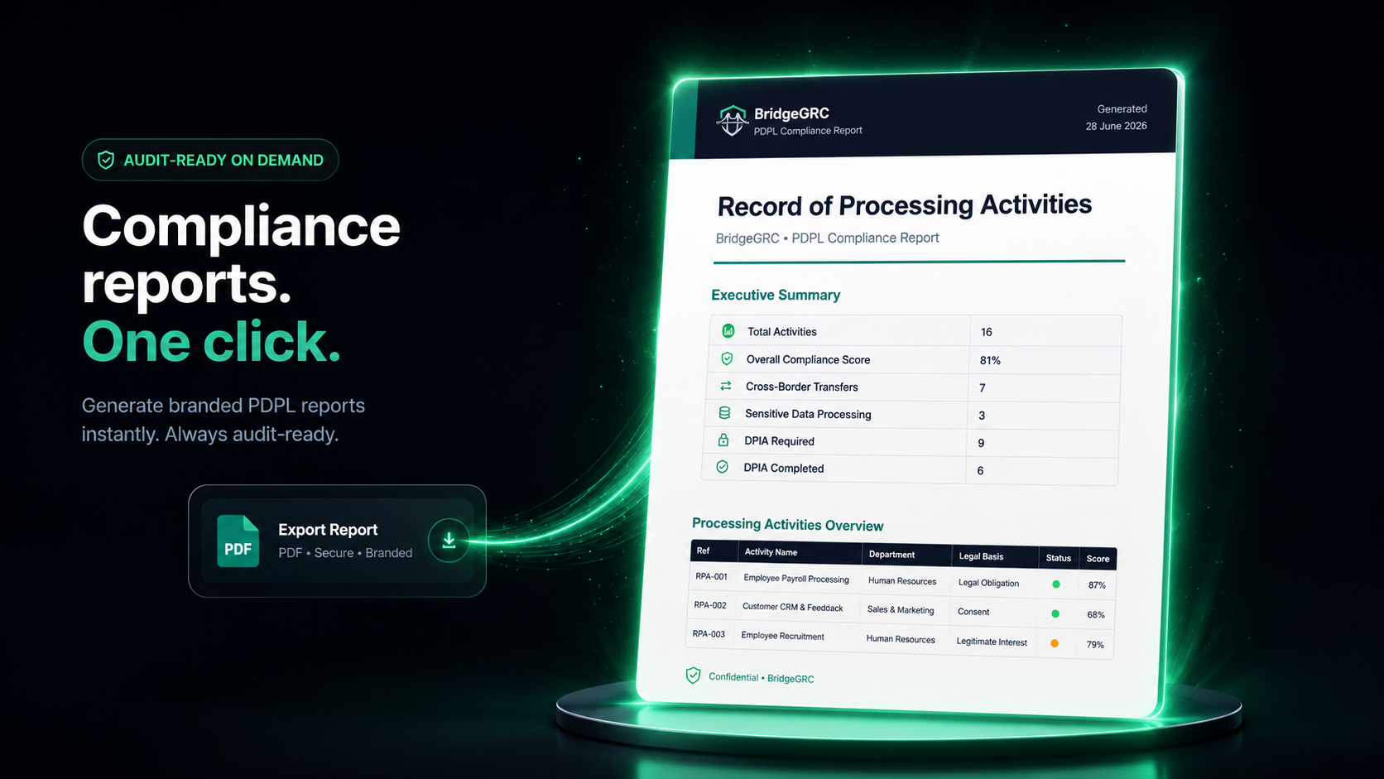Click the green status dot for RPA-002
Image resolution: width=1384 pixels, height=779 pixels.
1055,613
